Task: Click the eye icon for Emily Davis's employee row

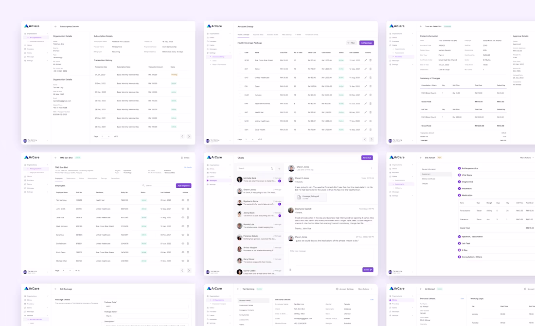Action: pos(183,252)
